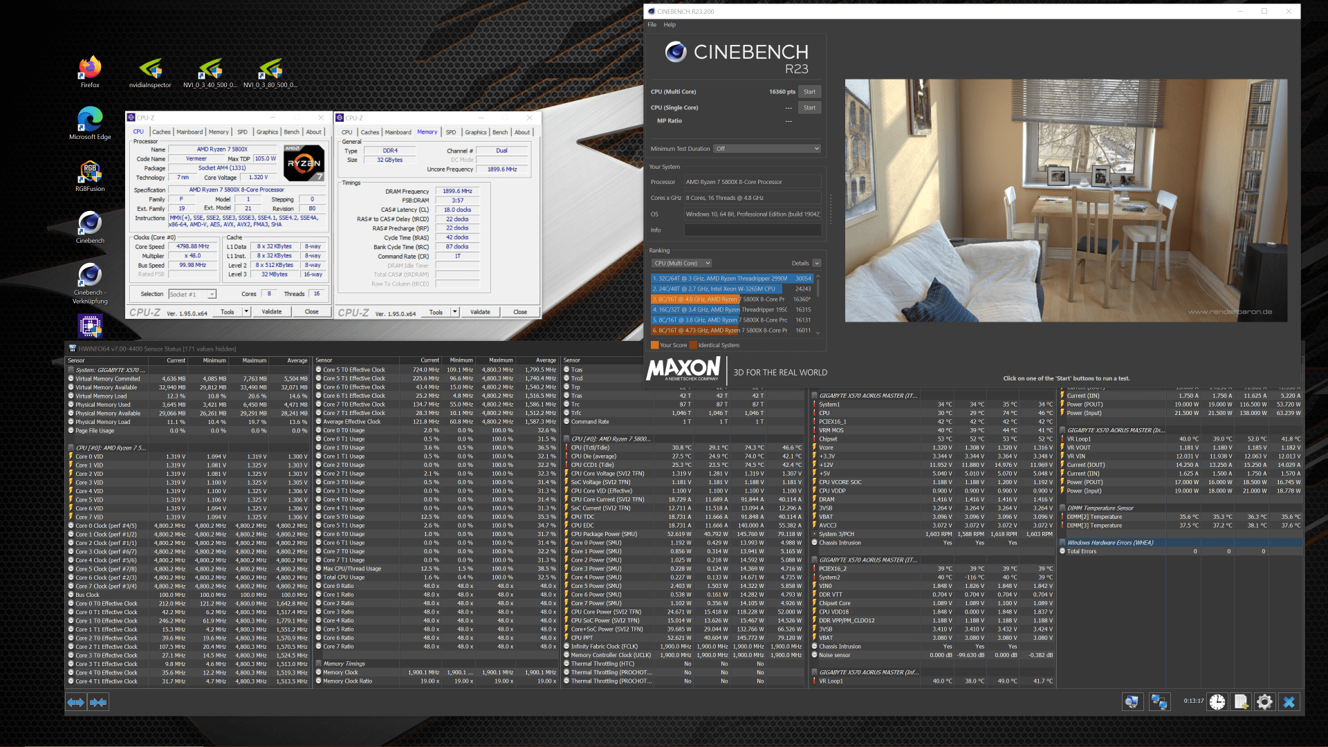This screenshot has width=1328, height=747.
Task: Select ranking row 1 Threadripper 2990W
Action: pyautogui.click(x=732, y=279)
